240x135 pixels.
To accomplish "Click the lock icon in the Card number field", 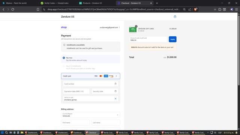I will click(115, 84).
